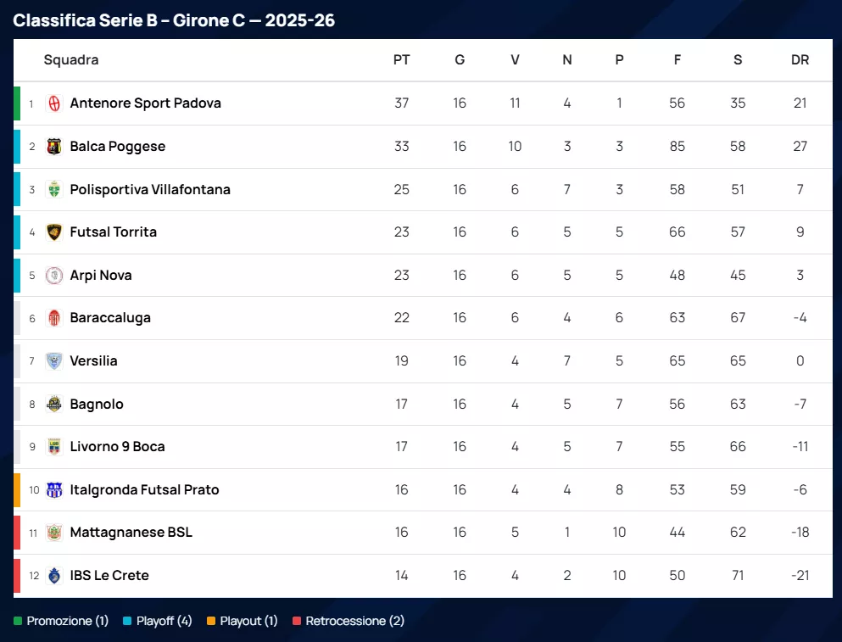
Task: Click the Versilia team crest
Action: (x=54, y=361)
